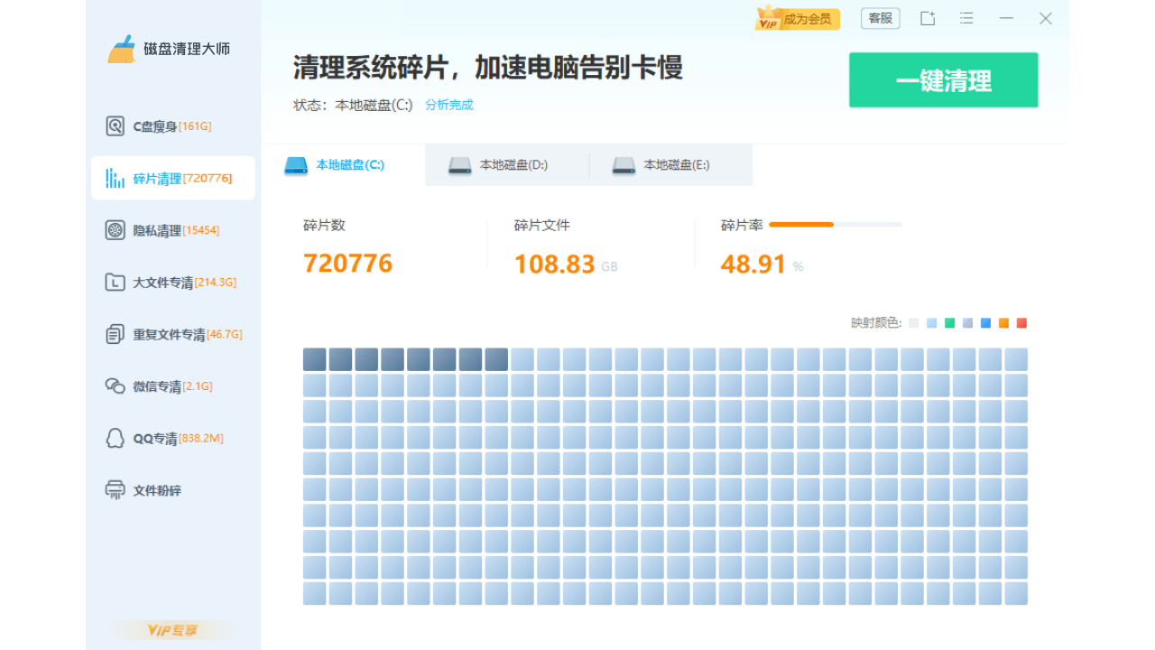Click the green legend color swatch
The width and height of the screenshot is (1155, 650).
[949, 323]
